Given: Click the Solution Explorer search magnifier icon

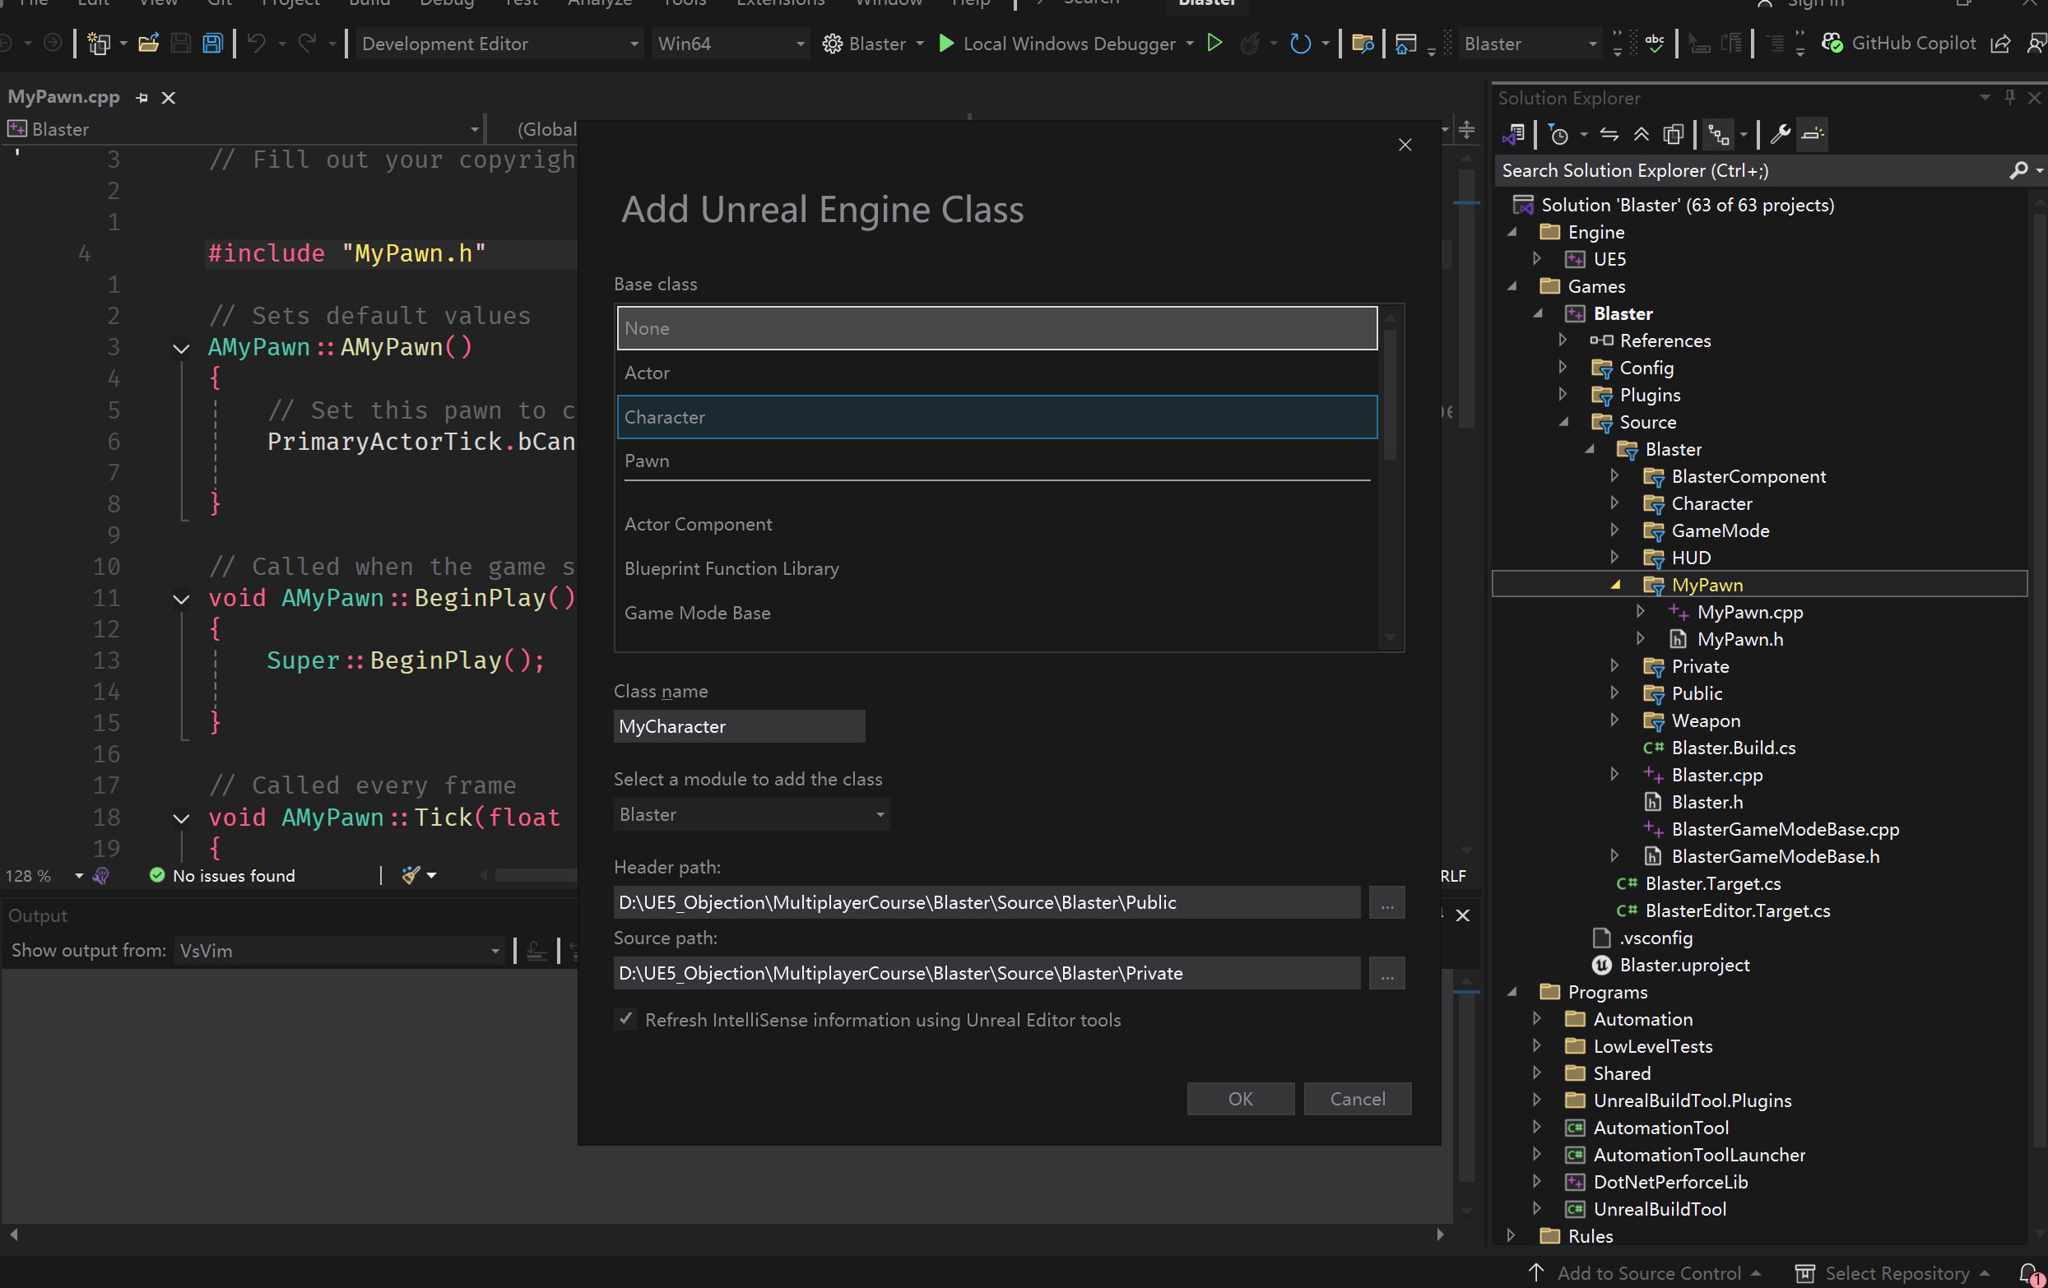Looking at the screenshot, I should click(2018, 171).
